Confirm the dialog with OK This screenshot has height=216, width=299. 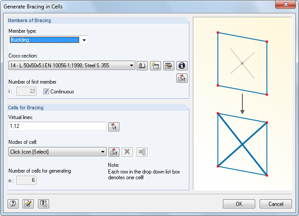pyautogui.click(x=239, y=204)
